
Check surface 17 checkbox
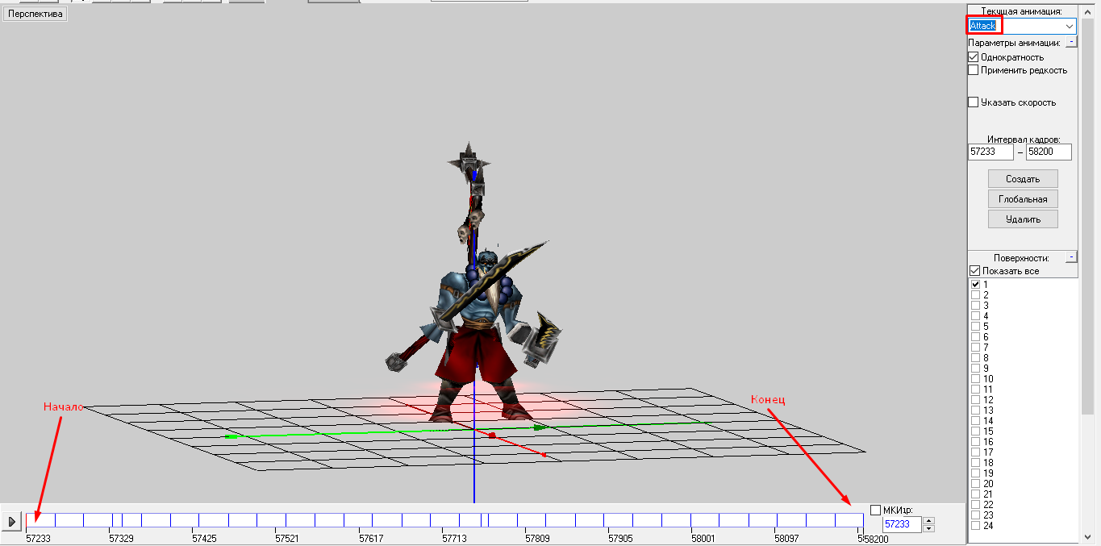(x=975, y=452)
